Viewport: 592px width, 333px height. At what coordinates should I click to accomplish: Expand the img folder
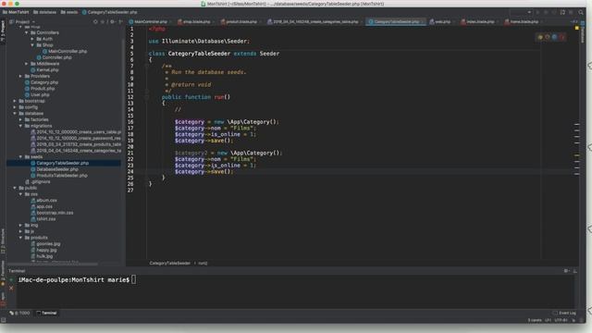pos(20,226)
